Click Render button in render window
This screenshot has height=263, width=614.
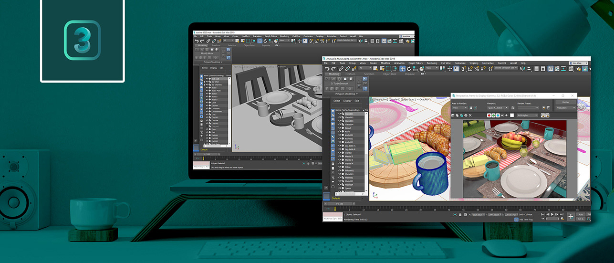(x=566, y=102)
